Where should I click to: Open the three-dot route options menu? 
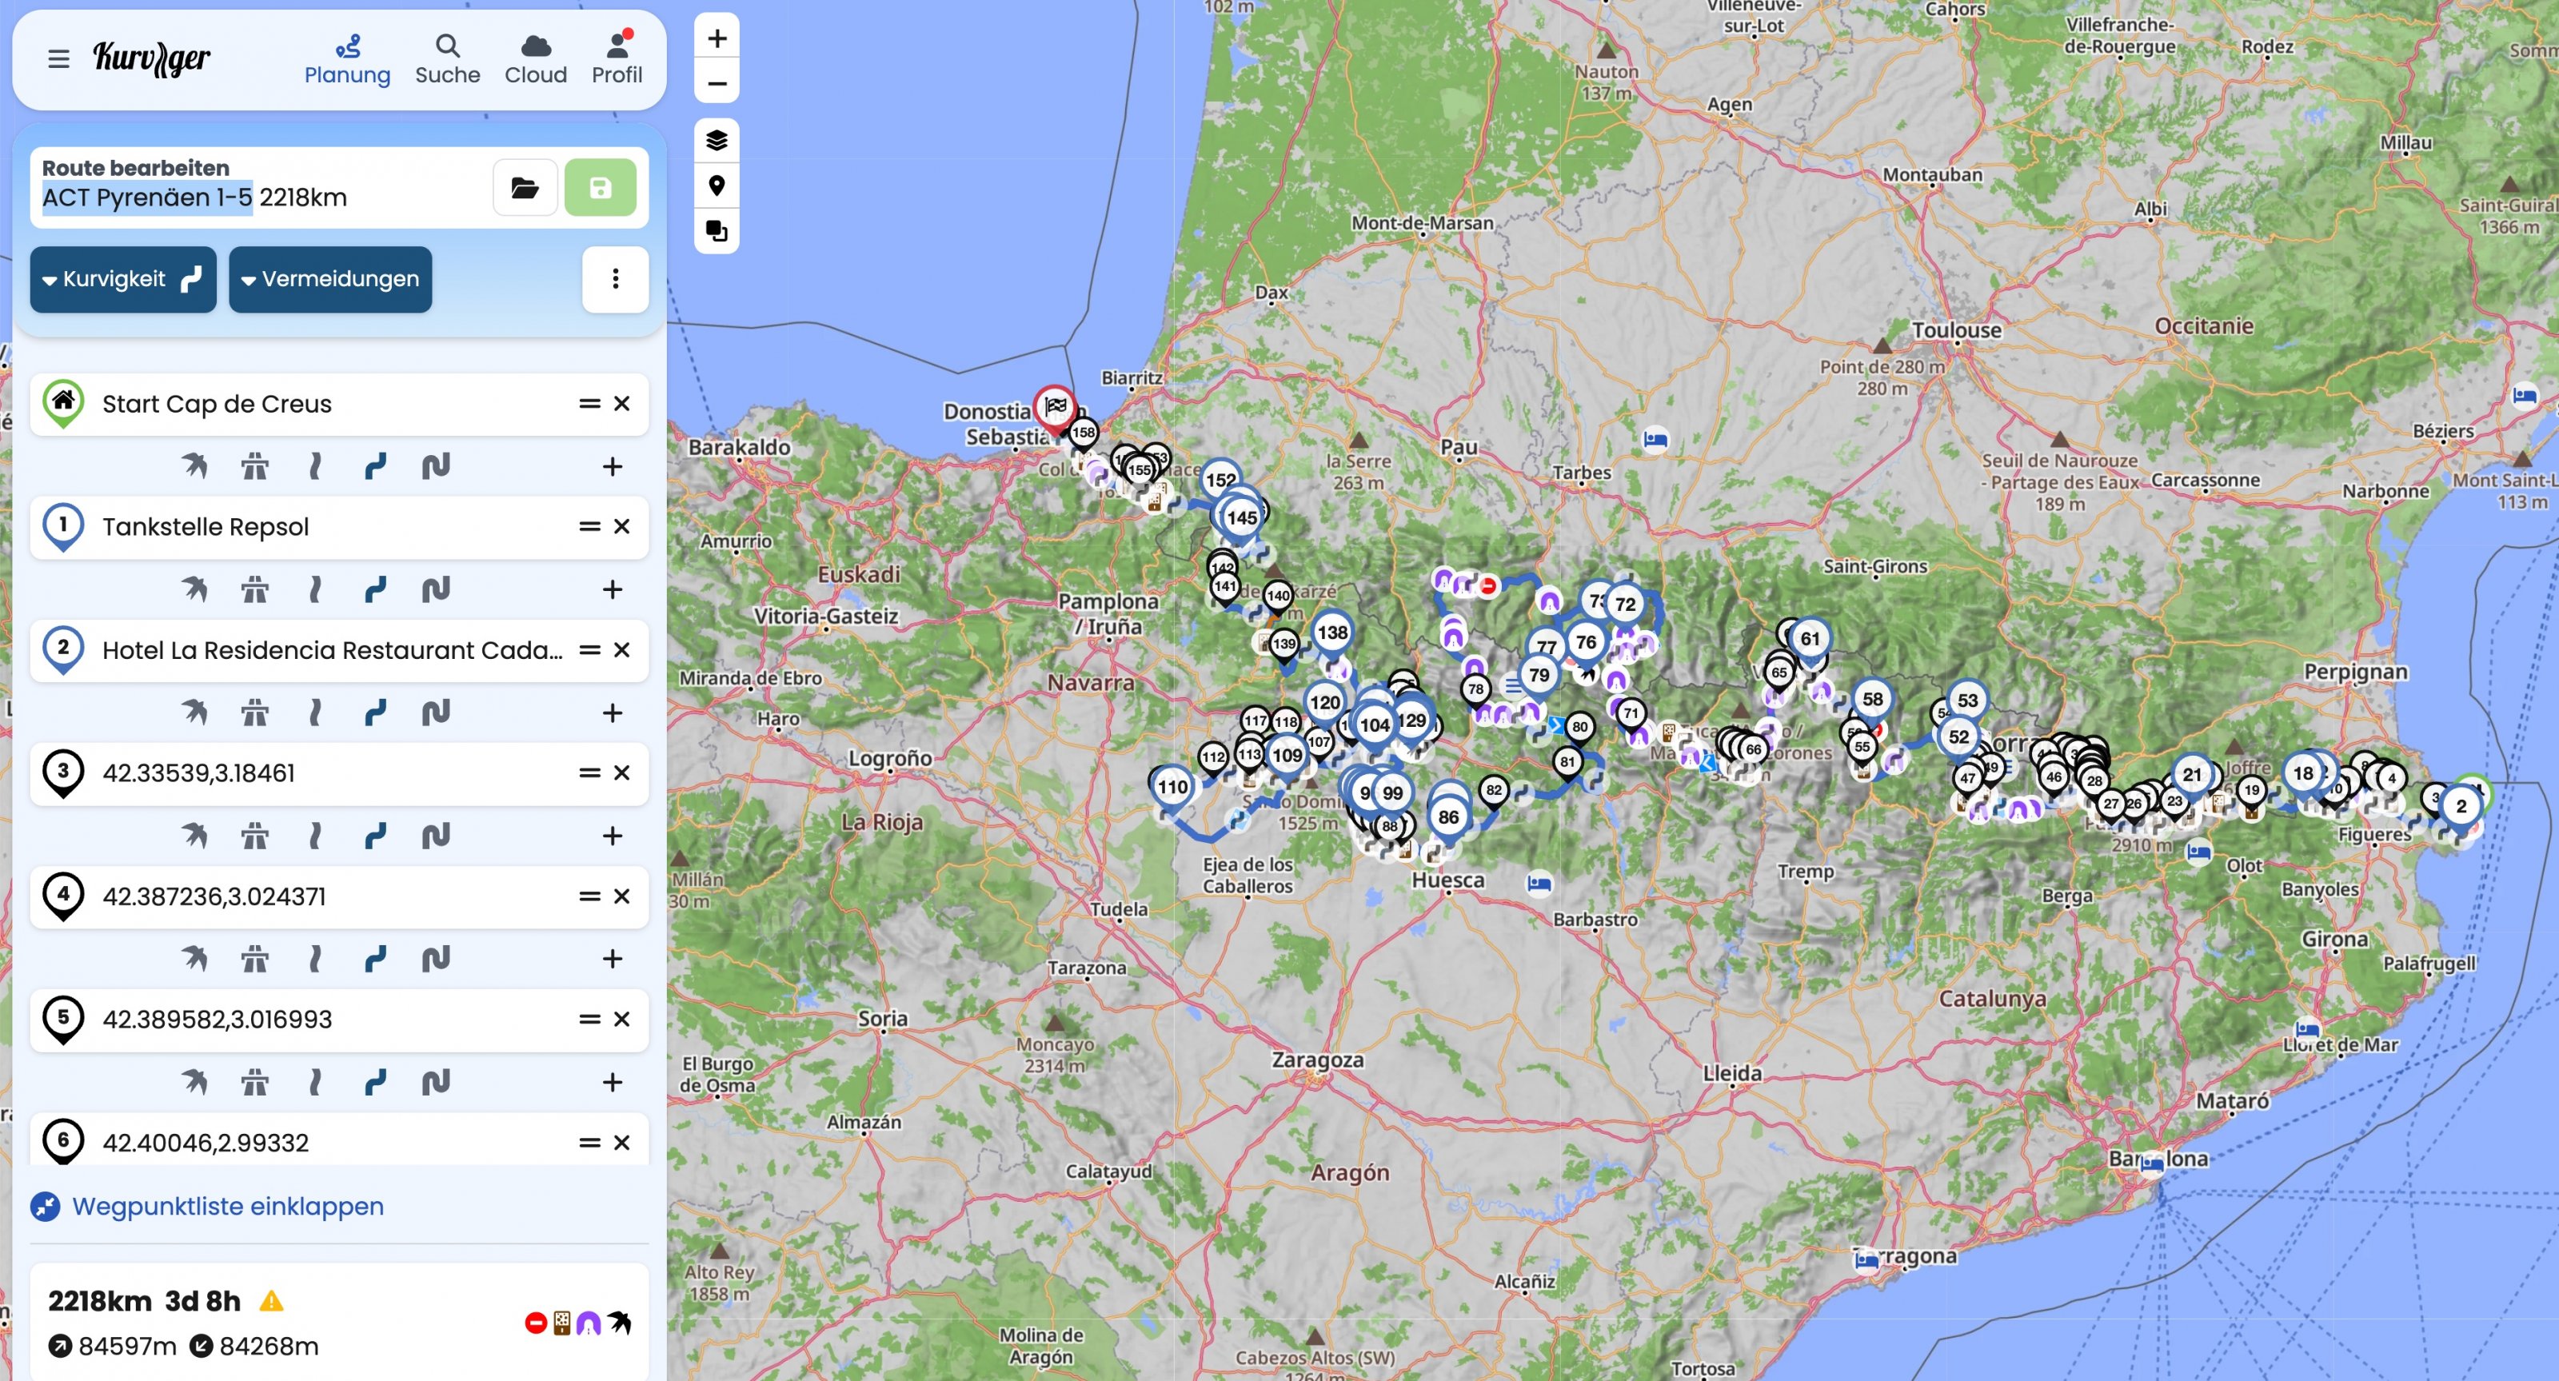615,279
